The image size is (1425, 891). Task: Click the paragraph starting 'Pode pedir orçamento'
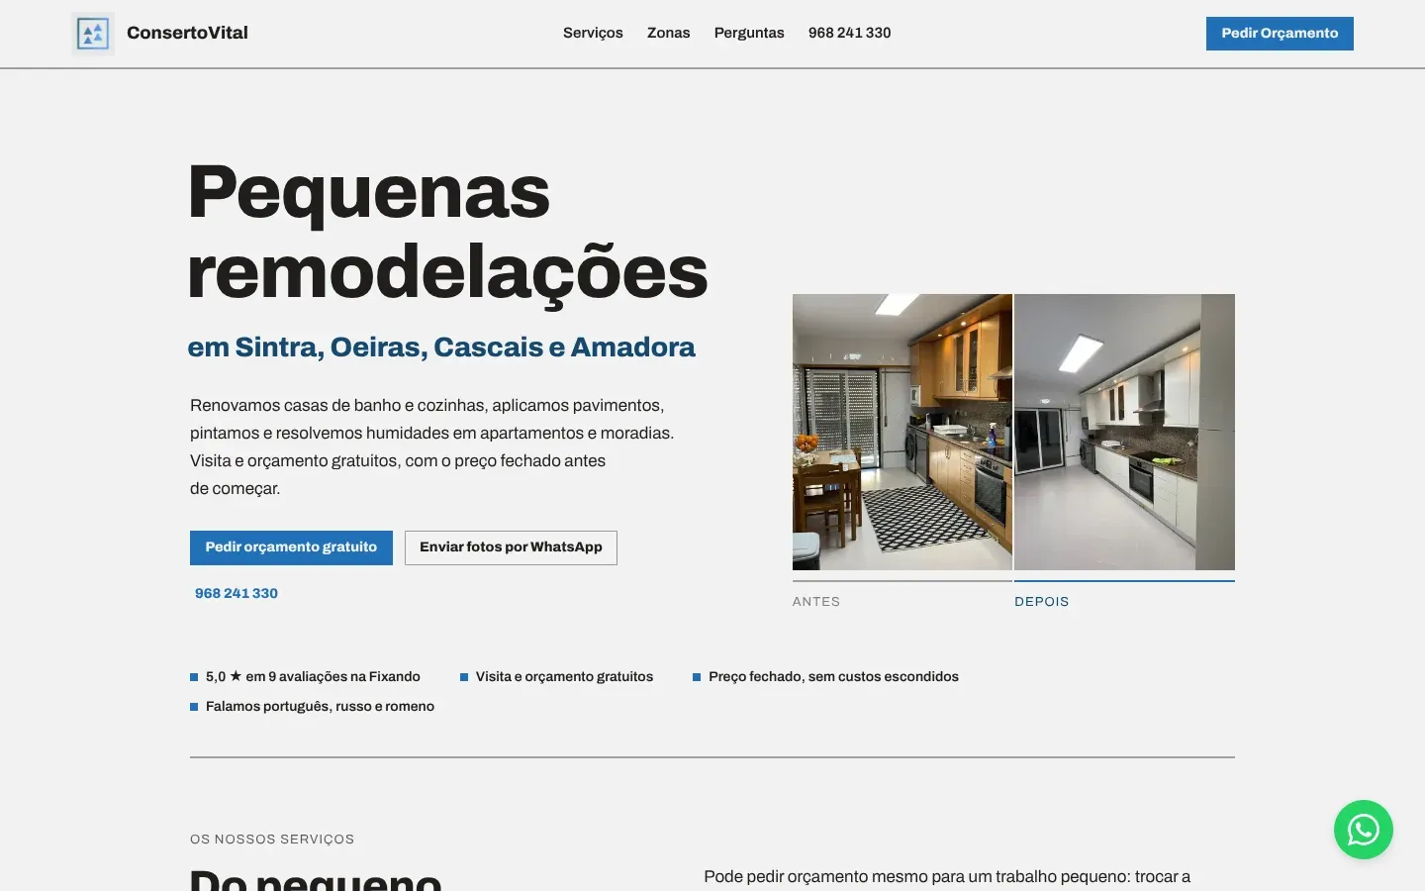point(947,877)
